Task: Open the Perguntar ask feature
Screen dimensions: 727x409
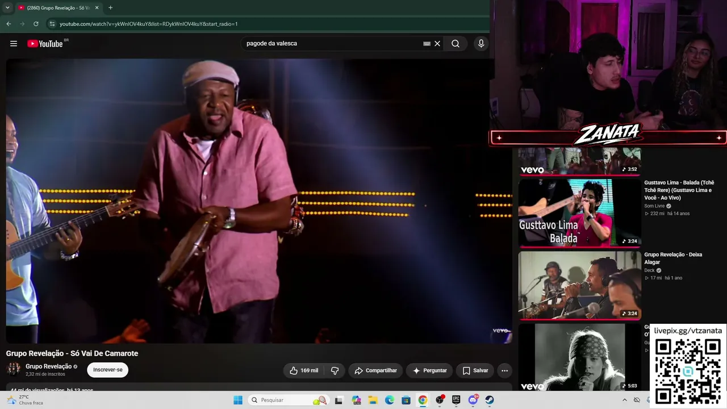Action: [429, 370]
